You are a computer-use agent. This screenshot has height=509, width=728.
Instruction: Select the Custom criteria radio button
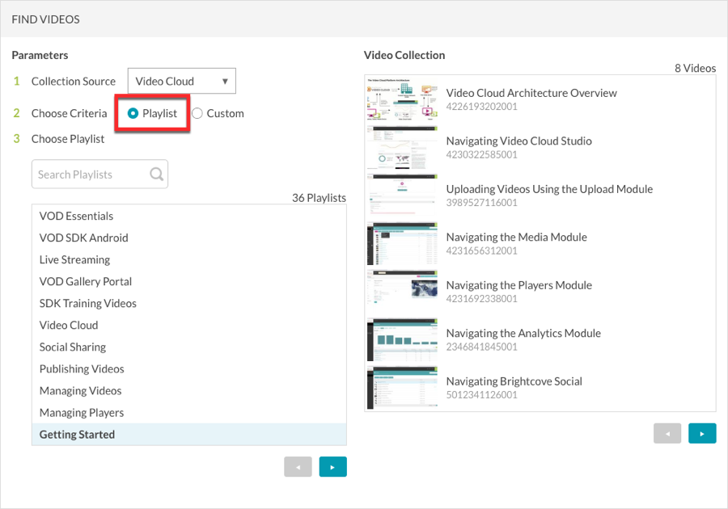tap(197, 113)
